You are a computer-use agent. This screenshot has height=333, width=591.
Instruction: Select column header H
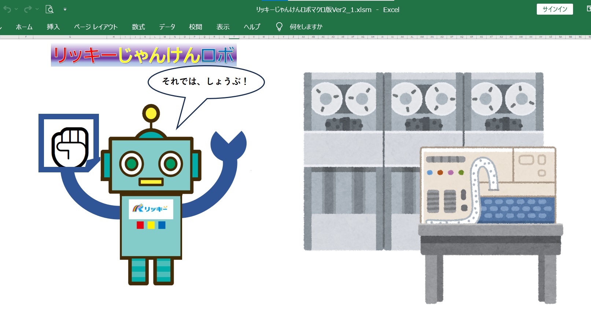pos(114,37)
